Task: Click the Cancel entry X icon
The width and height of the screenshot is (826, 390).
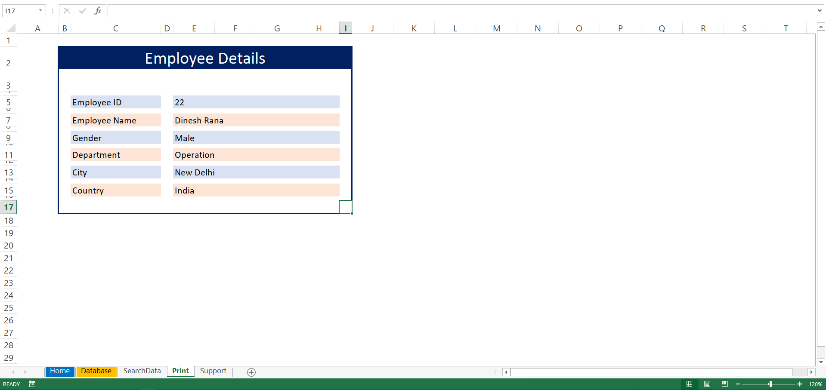Action: click(x=67, y=11)
